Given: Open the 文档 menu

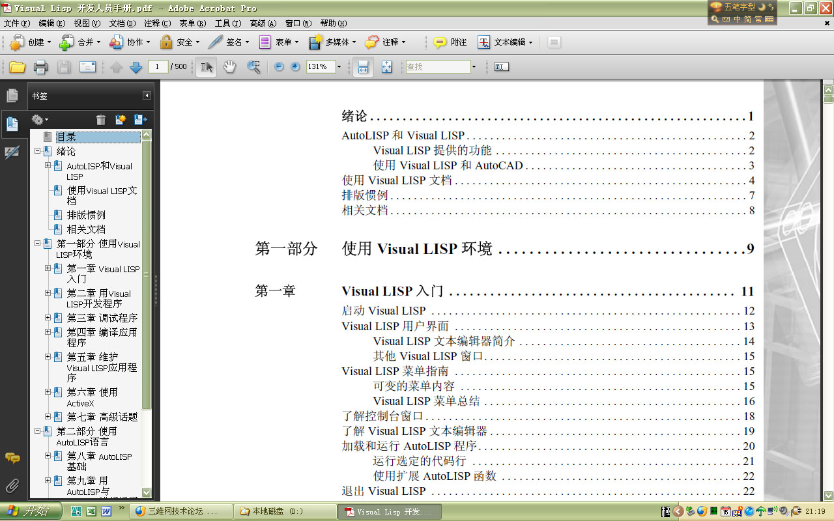Looking at the screenshot, I should (122, 23).
